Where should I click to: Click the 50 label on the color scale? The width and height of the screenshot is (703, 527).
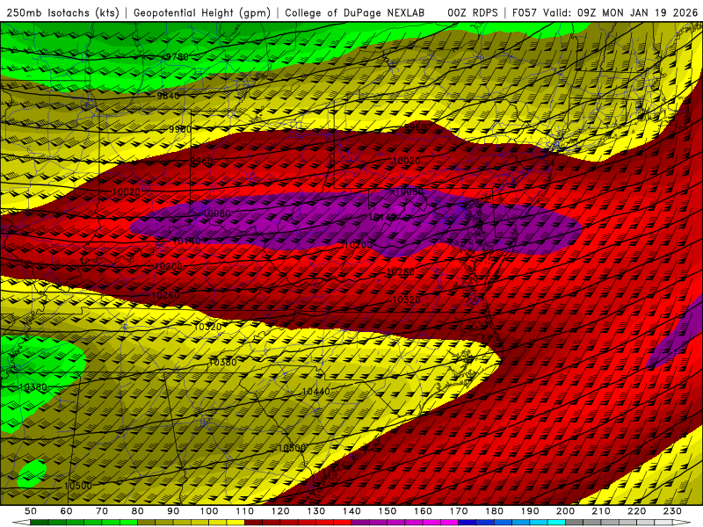coord(31,511)
